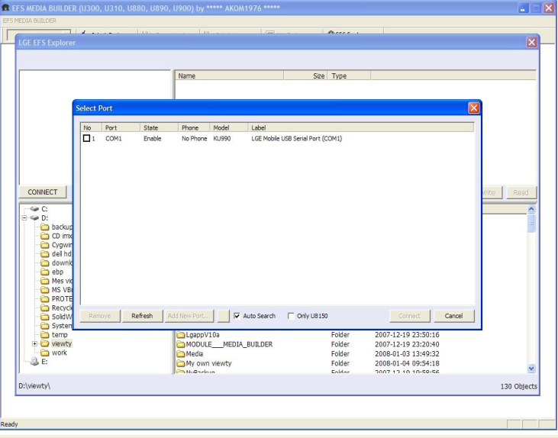Click the My own viewty folder icon
The image size is (558, 438).
coord(181,363)
